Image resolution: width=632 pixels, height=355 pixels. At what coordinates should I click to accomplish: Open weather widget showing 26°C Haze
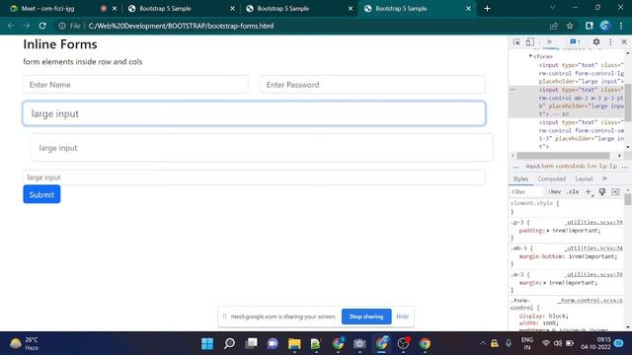[24, 343]
